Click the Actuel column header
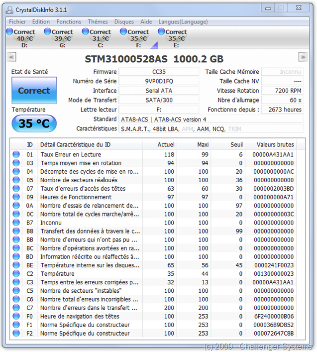The image size is (317, 352). (160, 144)
